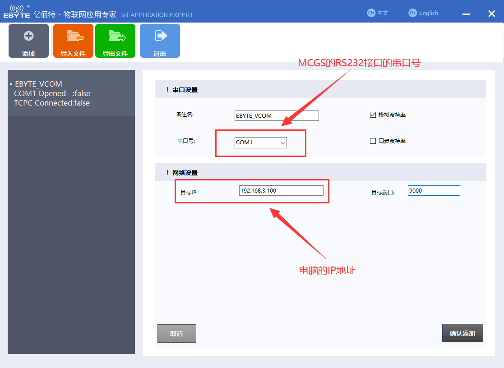Click the 导出文件 export file icon
Viewport: 504px width, 368px height.
pyautogui.click(x=115, y=41)
